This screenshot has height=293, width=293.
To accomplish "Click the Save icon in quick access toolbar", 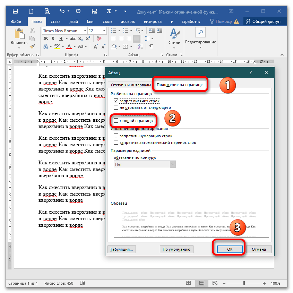I will [15, 11].
